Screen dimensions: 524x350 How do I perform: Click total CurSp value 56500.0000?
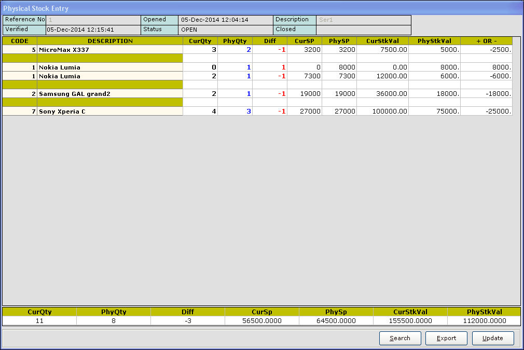pos(262,321)
